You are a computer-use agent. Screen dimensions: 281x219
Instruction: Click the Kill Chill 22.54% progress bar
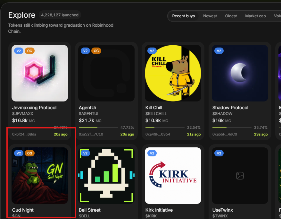[x=165, y=127]
